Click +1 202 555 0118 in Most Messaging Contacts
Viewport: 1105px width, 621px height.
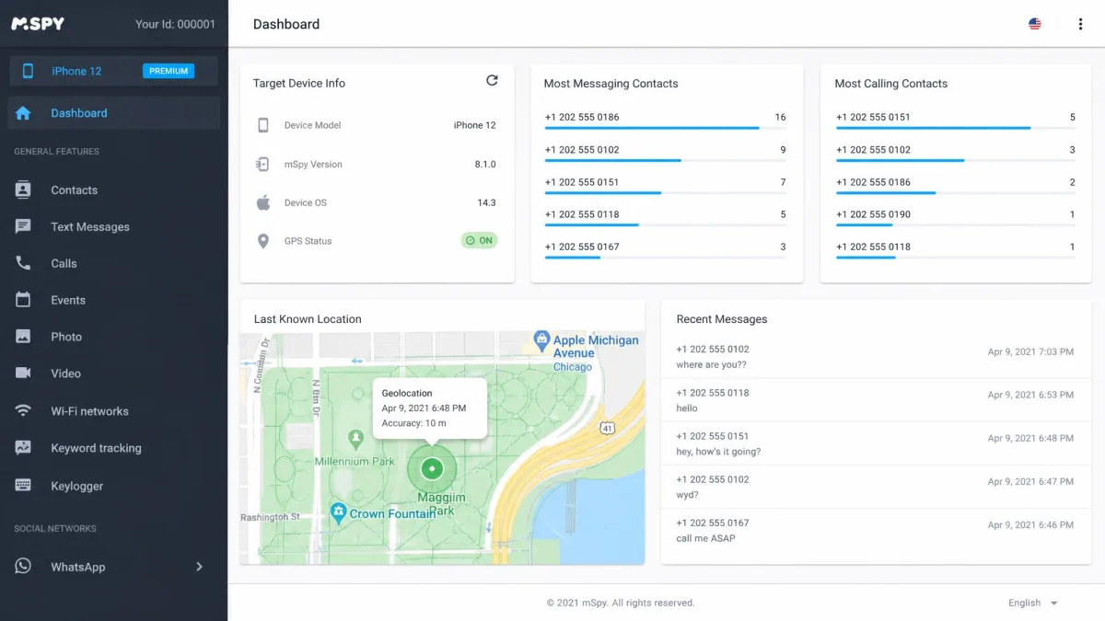[x=582, y=214]
